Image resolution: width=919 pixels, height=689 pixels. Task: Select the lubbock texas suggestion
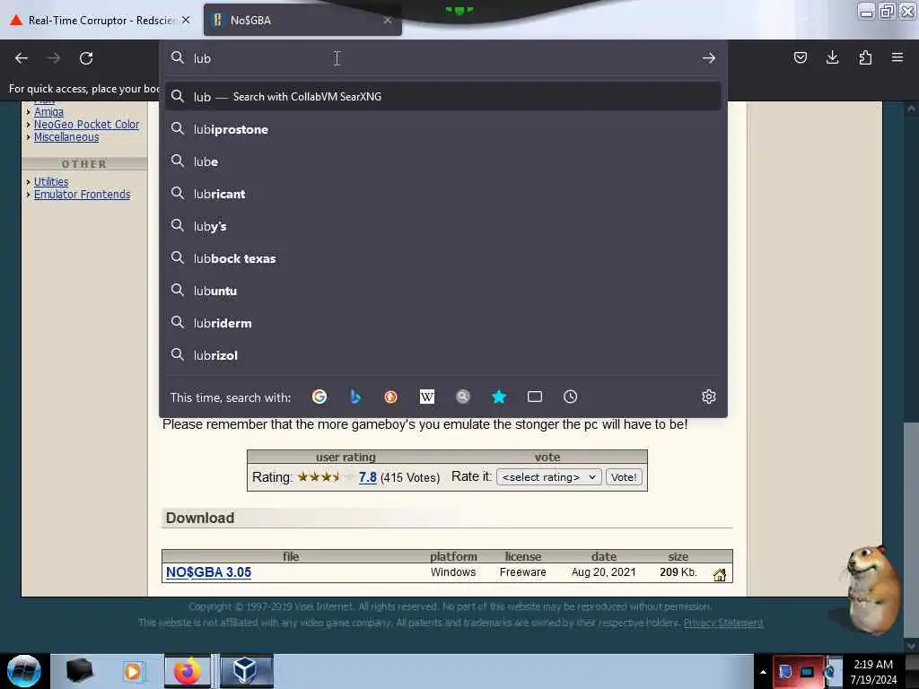[442, 258]
